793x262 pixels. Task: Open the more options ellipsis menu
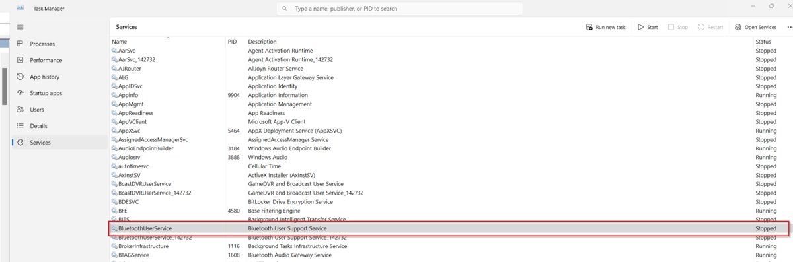pyautogui.click(x=789, y=27)
